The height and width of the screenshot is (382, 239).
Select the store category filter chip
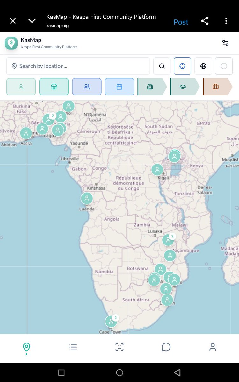coord(54,87)
